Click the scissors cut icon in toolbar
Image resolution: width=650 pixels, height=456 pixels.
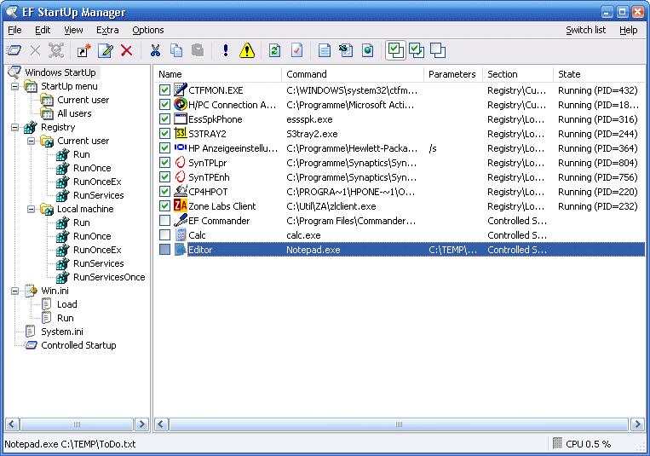tap(155, 51)
